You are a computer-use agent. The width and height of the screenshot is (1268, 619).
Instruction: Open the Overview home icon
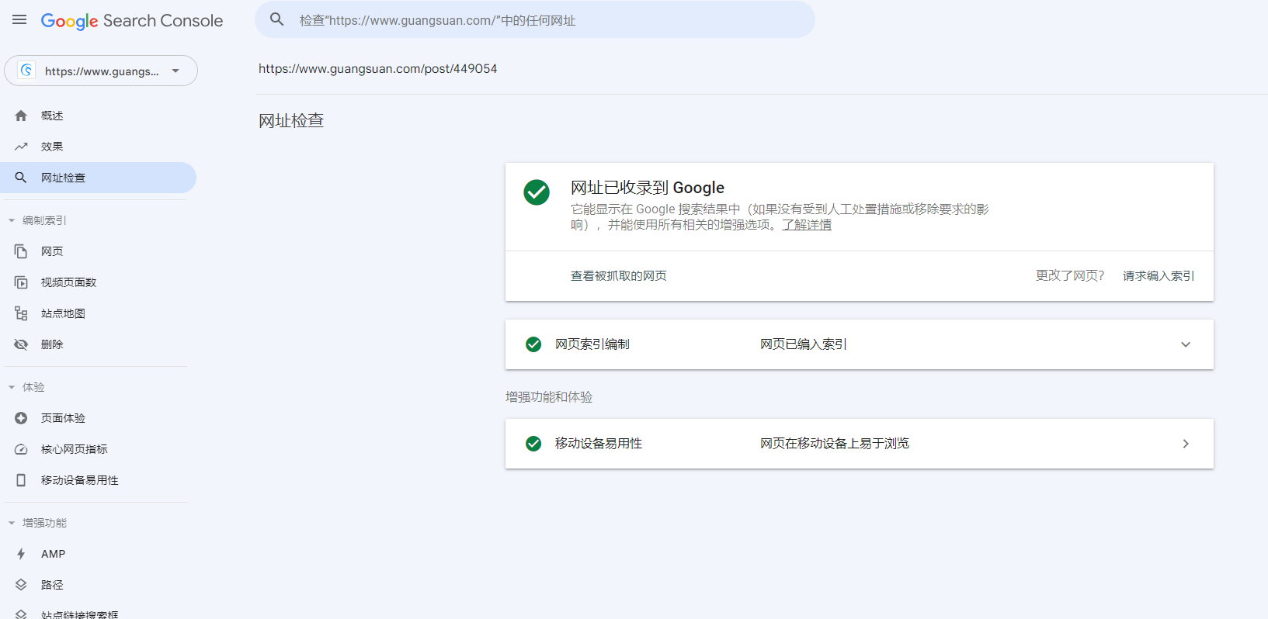tap(21, 116)
